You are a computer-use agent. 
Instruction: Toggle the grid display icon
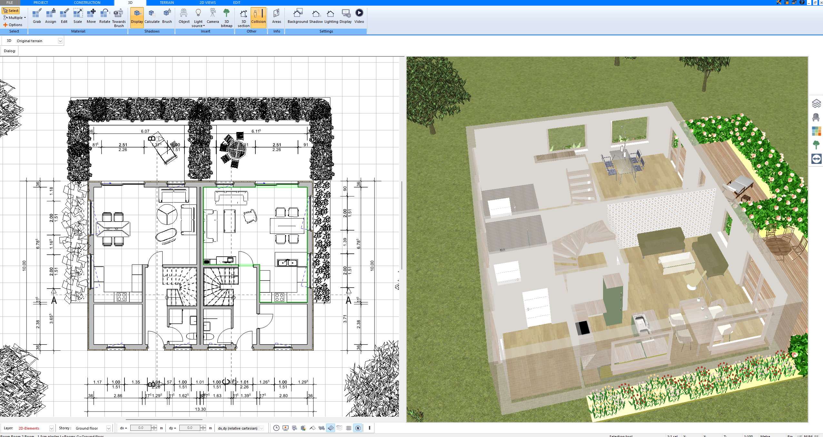pos(349,428)
